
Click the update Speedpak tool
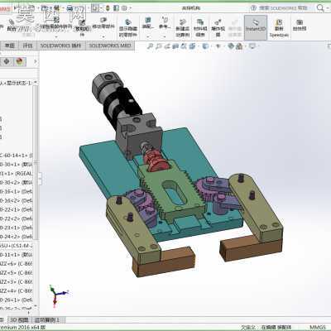[x=279, y=27]
